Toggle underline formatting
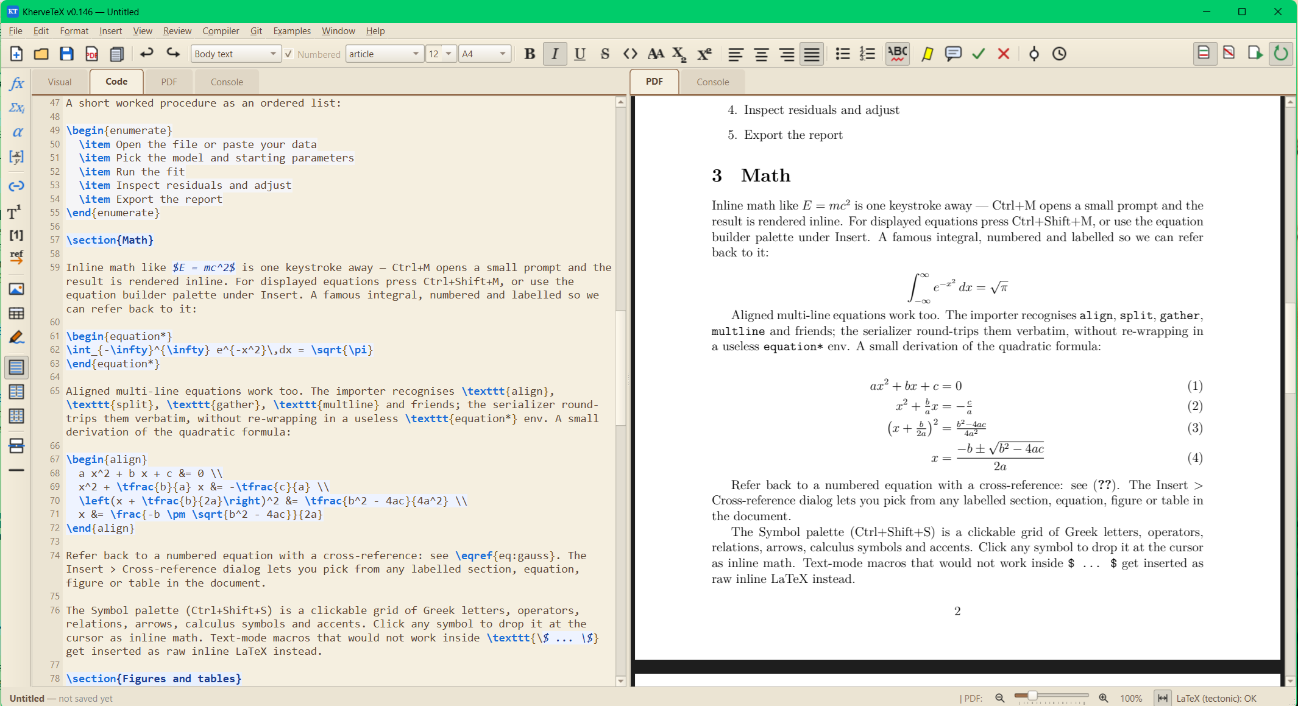The height and width of the screenshot is (706, 1298). pos(580,54)
